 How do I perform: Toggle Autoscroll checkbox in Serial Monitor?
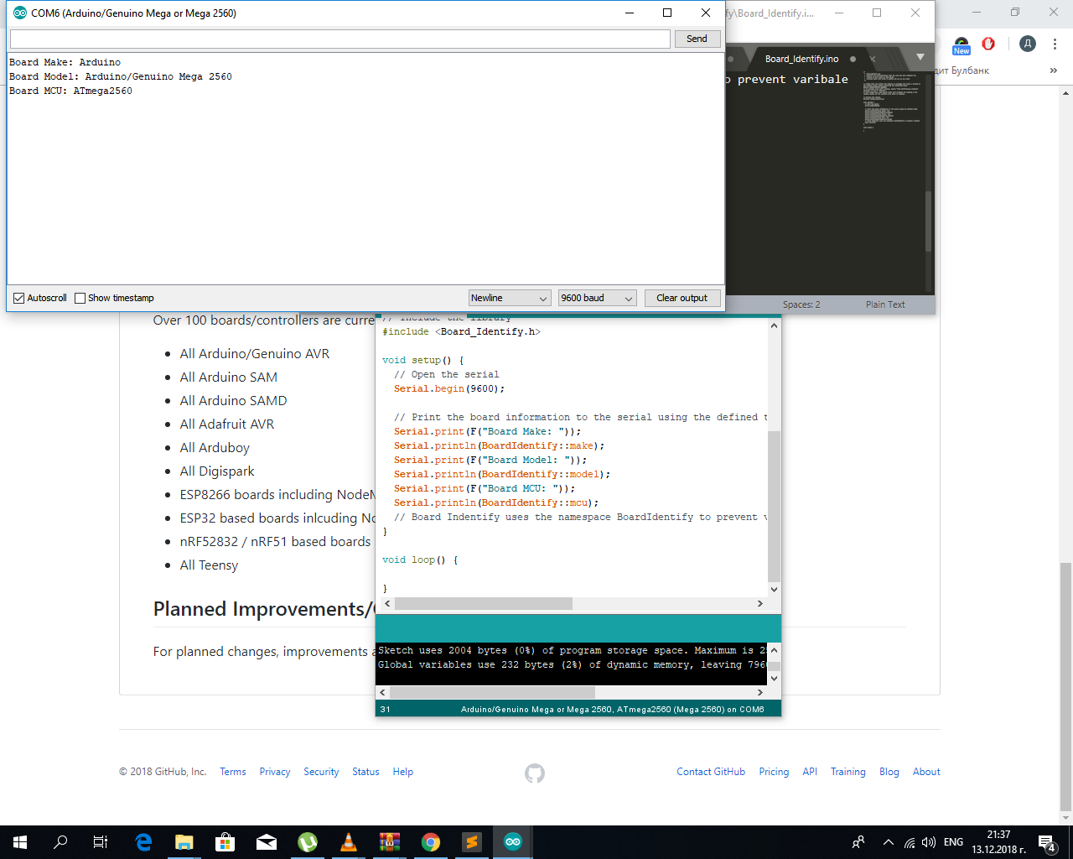(19, 298)
